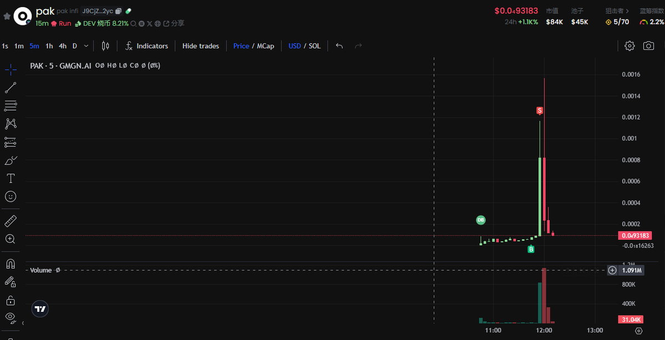665x340 pixels.
Task: Redo the chart action
Action: coord(358,46)
